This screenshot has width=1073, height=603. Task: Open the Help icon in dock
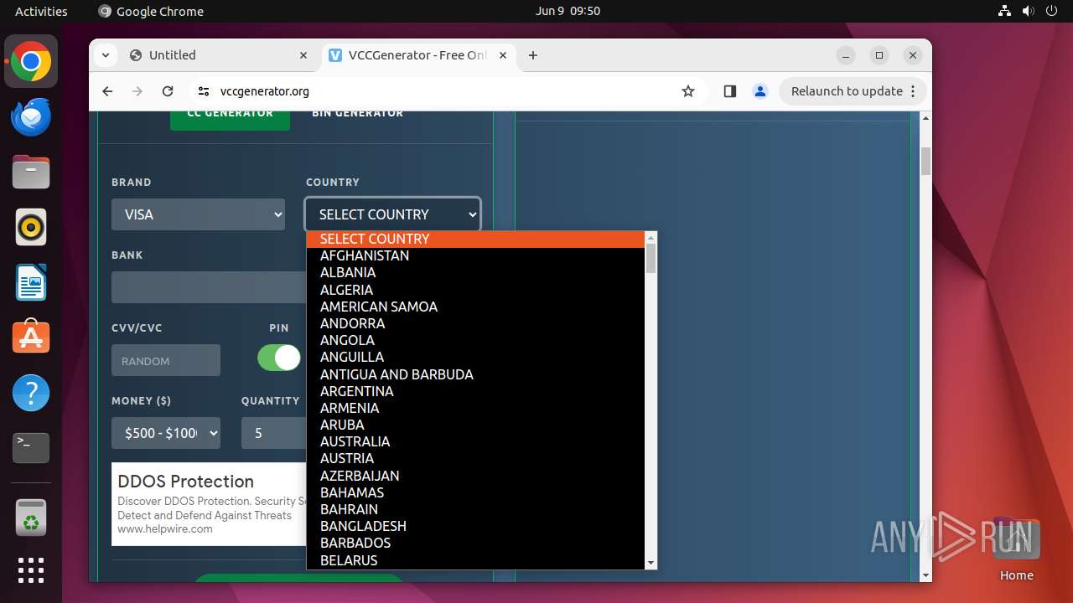click(31, 393)
